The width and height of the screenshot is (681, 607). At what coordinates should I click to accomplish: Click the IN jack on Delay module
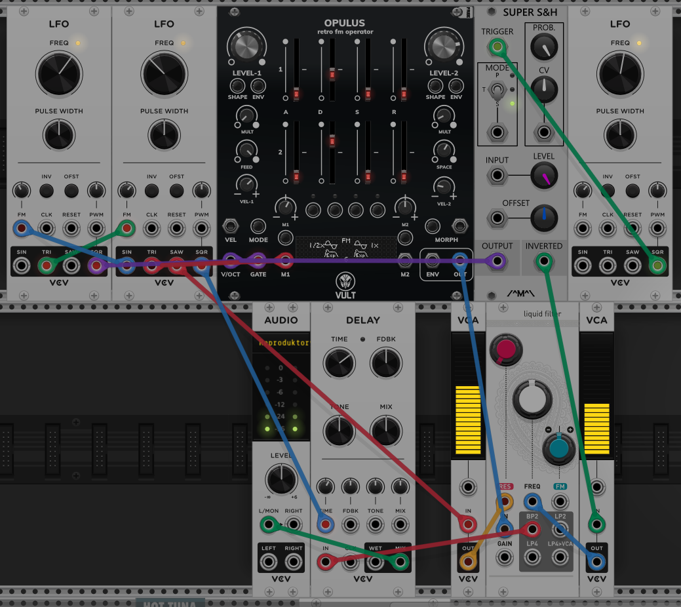point(325,562)
